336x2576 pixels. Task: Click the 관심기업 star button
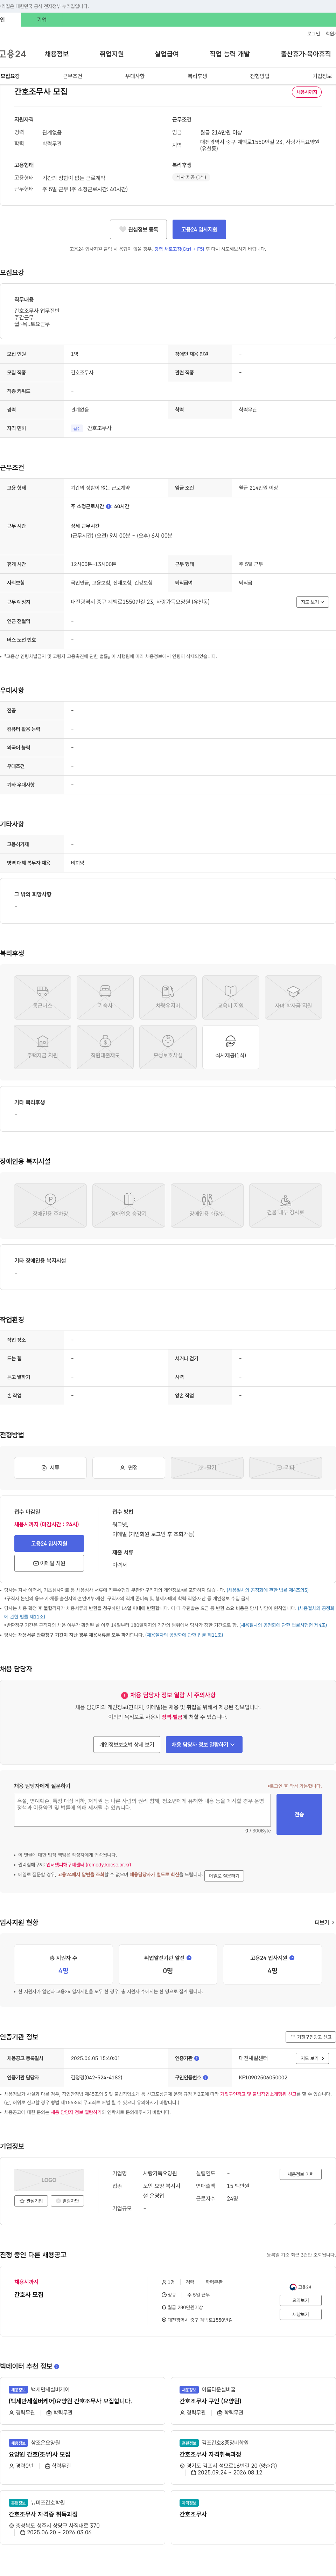(x=31, y=2201)
